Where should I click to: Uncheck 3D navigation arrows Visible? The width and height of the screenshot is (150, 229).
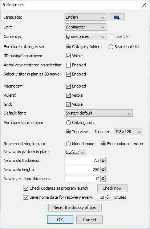[68, 56]
